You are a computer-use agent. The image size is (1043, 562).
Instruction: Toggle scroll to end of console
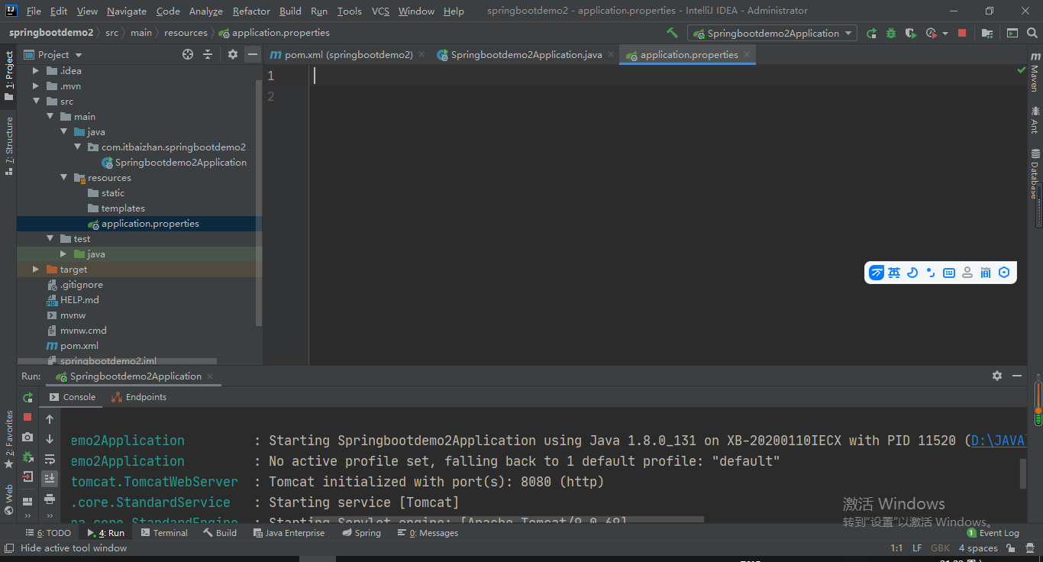click(50, 479)
